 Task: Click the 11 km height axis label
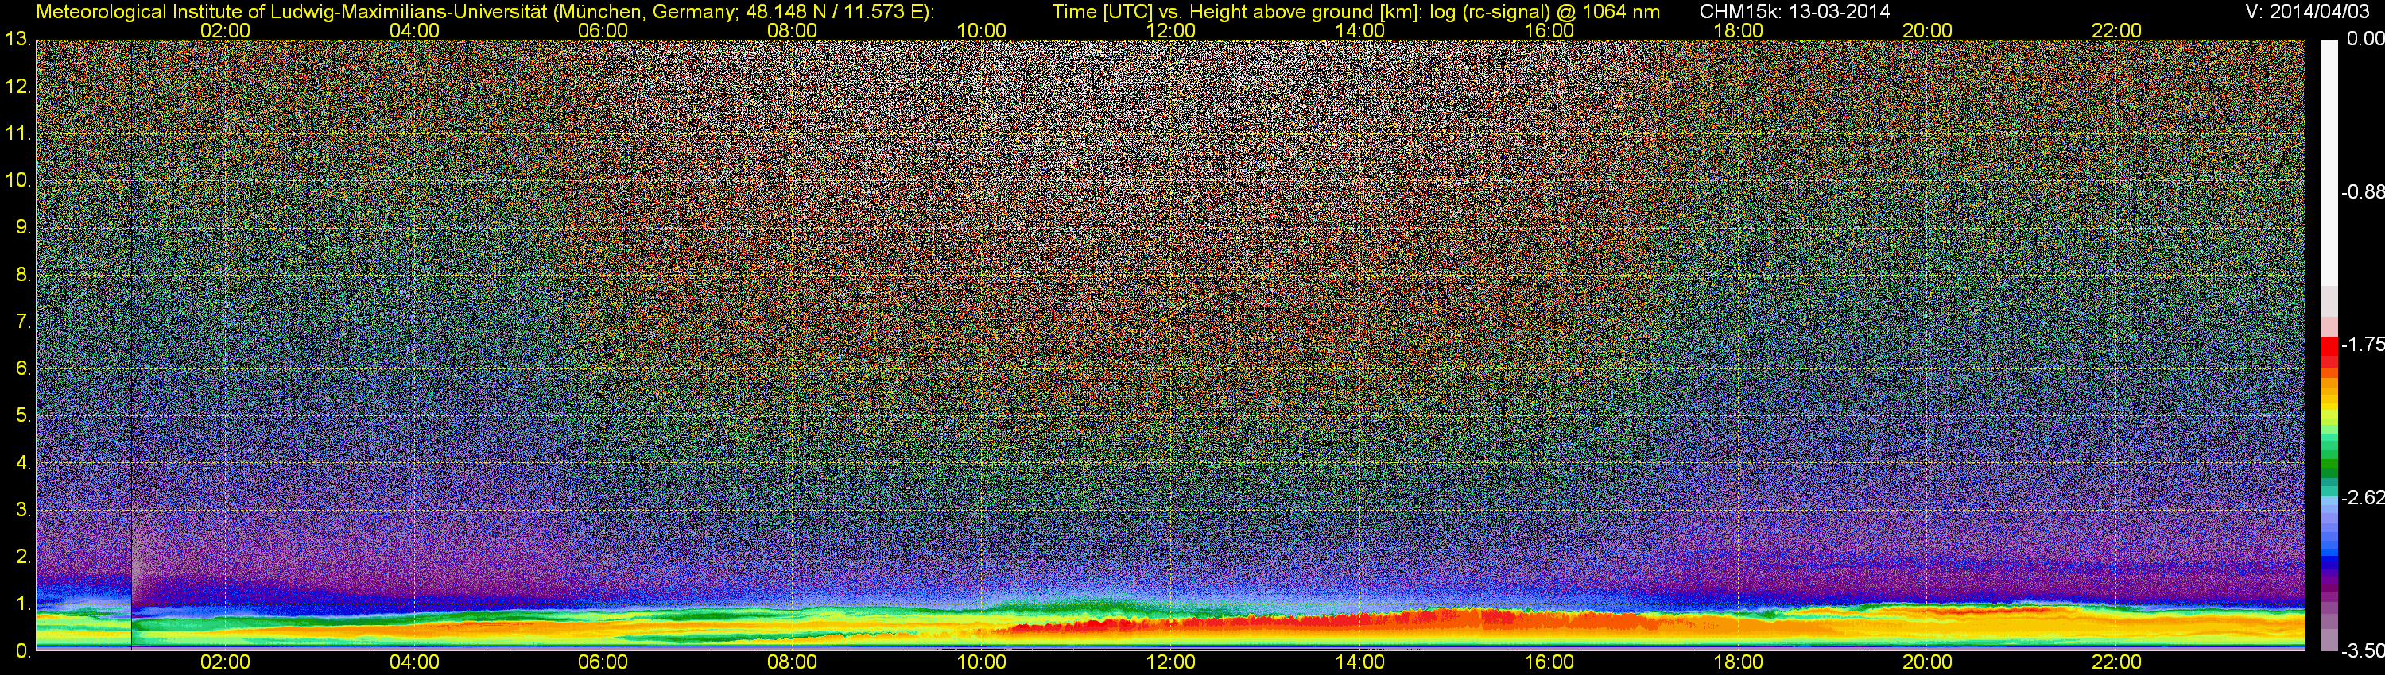(x=18, y=134)
